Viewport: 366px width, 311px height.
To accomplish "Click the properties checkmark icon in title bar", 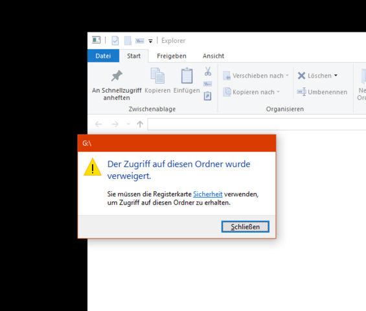I will pyautogui.click(x=115, y=41).
